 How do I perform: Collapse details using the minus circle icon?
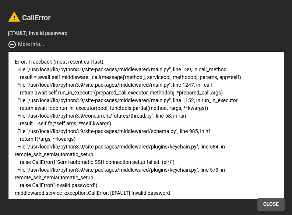(x=12, y=44)
